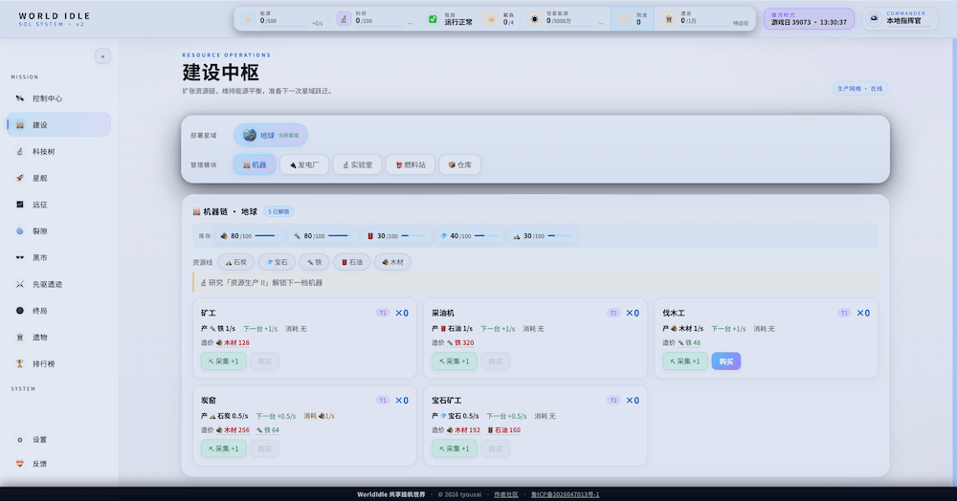The width and height of the screenshot is (957, 501).
Task: Click the disabled 购买 on 矿工 card
Action: point(264,361)
